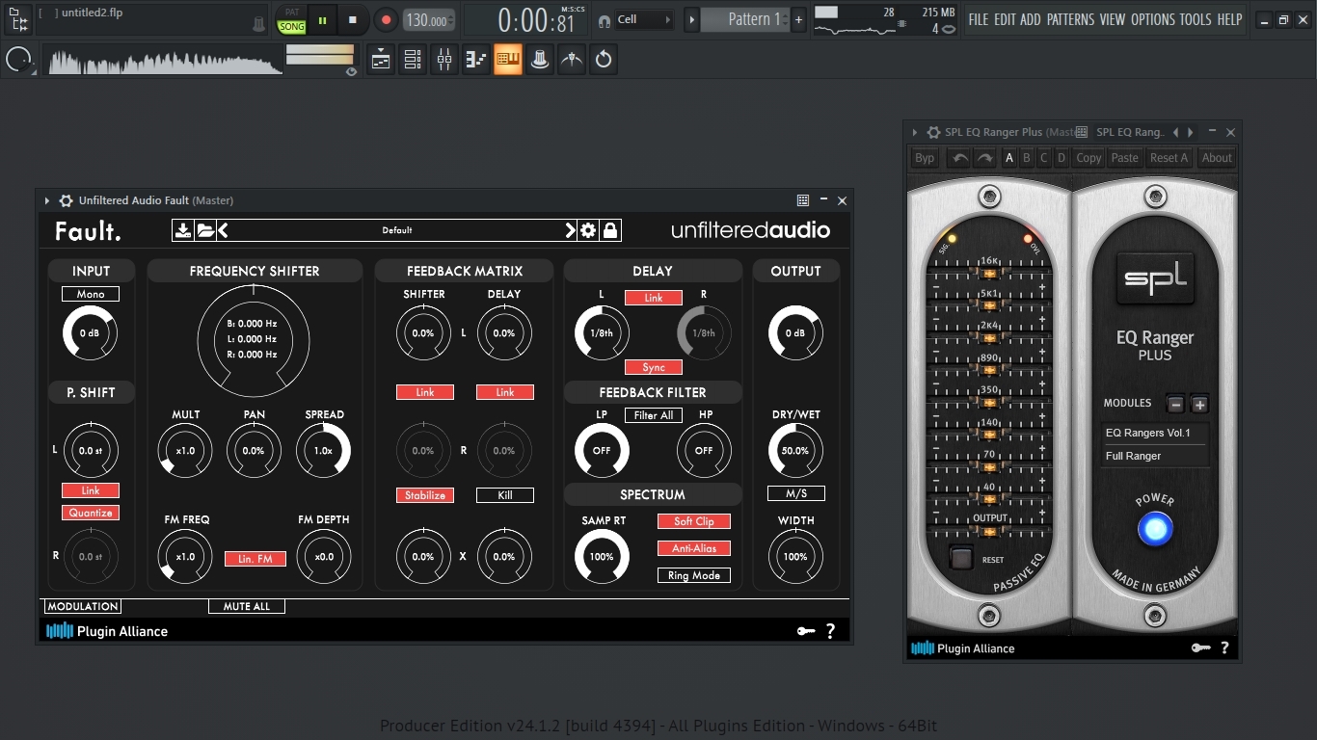The height and width of the screenshot is (740, 1317).
Task: Open the PATTERNS menu
Action: click(x=1070, y=19)
